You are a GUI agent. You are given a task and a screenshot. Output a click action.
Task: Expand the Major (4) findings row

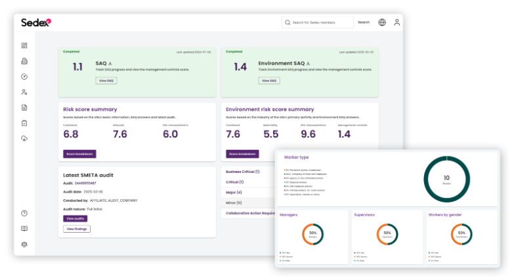tap(234, 192)
